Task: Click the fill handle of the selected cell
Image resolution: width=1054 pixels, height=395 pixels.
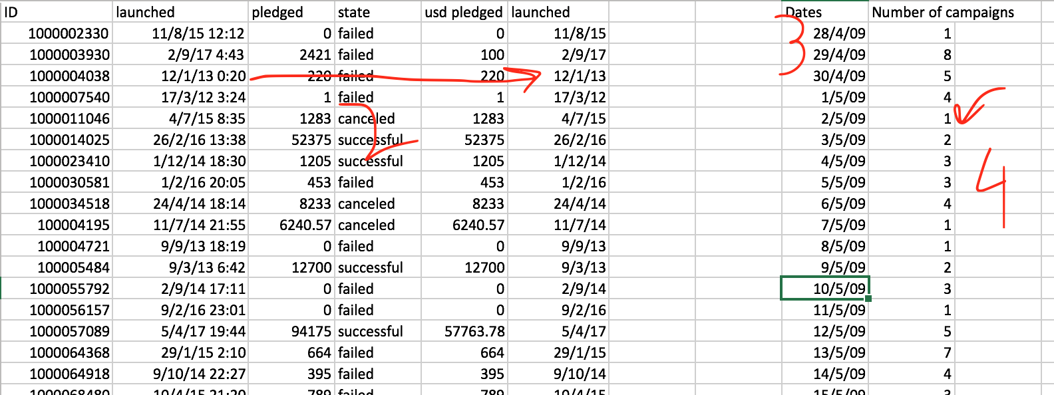Action: click(x=868, y=299)
